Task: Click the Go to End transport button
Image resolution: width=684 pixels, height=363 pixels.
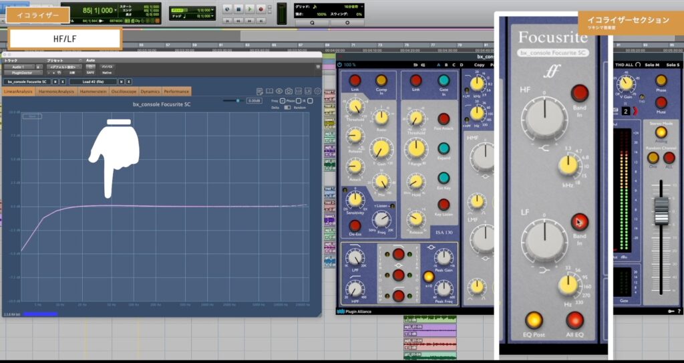Action: click(x=261, y=21)
